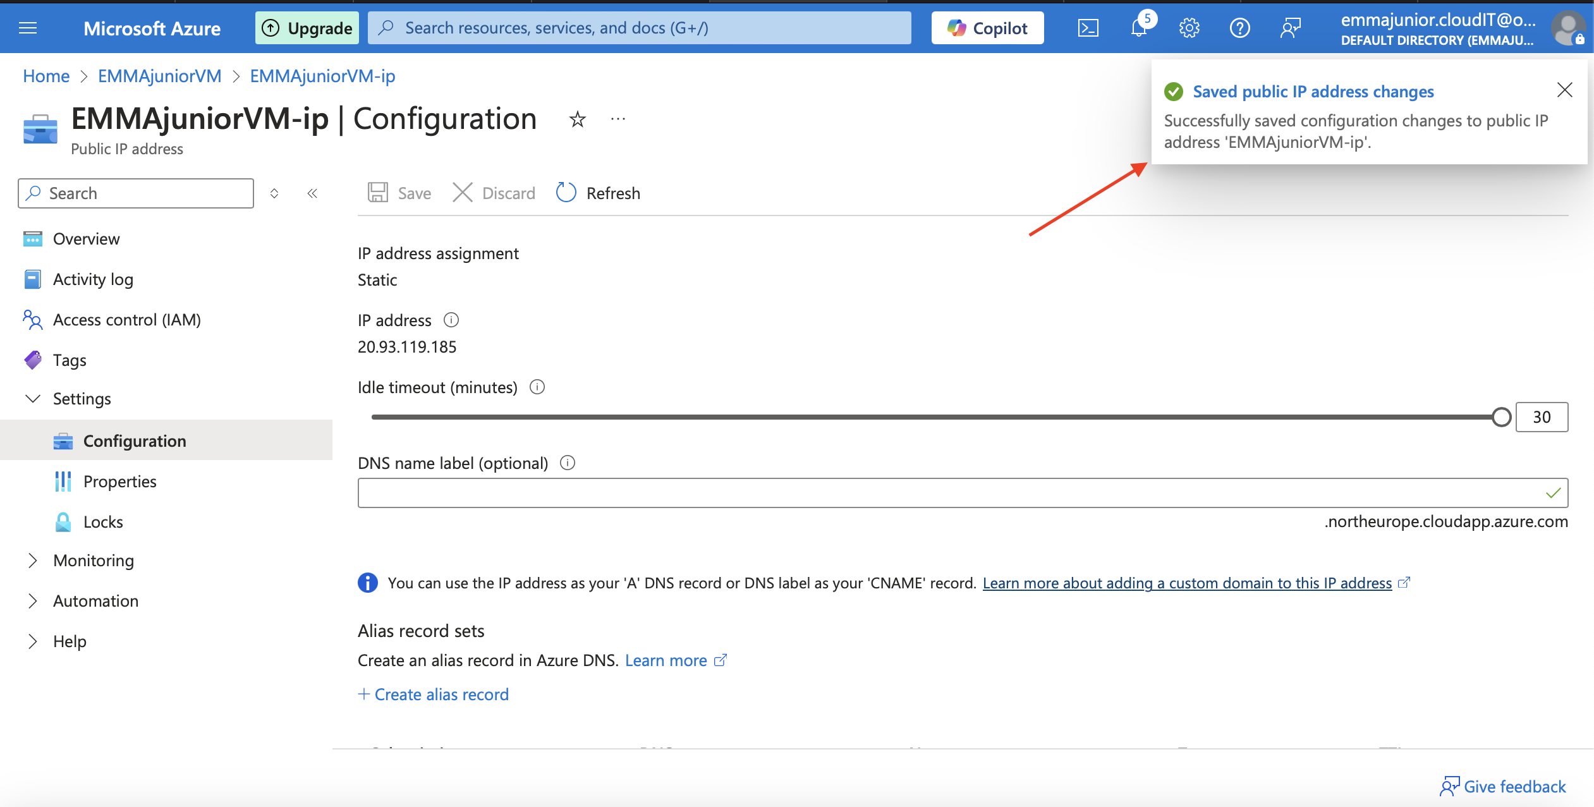Refresh the configuration page
1594x807 pixels.
598,193
